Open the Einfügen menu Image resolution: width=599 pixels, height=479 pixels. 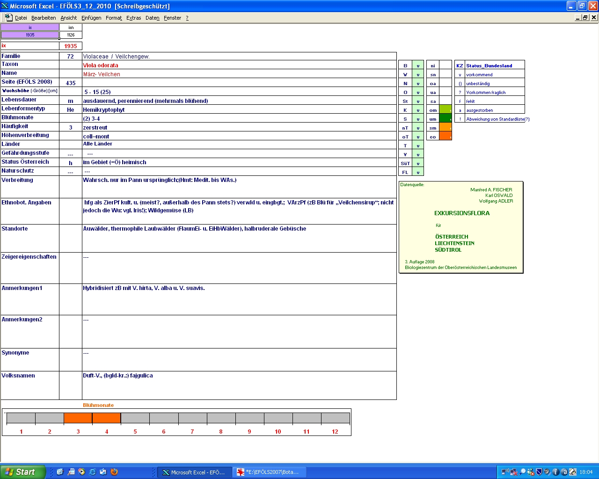91,18
